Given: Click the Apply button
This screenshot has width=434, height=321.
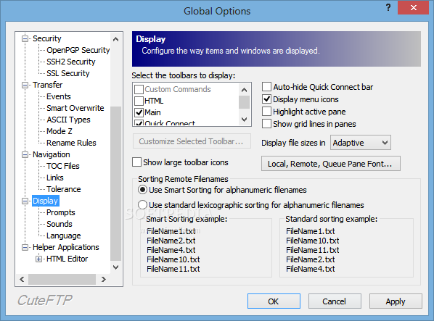Looking at the screenshot, I should click(396, 301).
